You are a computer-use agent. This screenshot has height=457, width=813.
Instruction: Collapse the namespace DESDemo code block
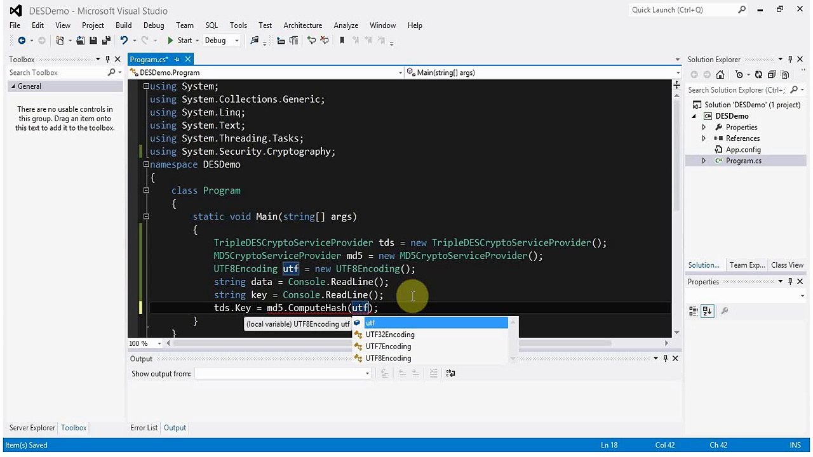145,164
